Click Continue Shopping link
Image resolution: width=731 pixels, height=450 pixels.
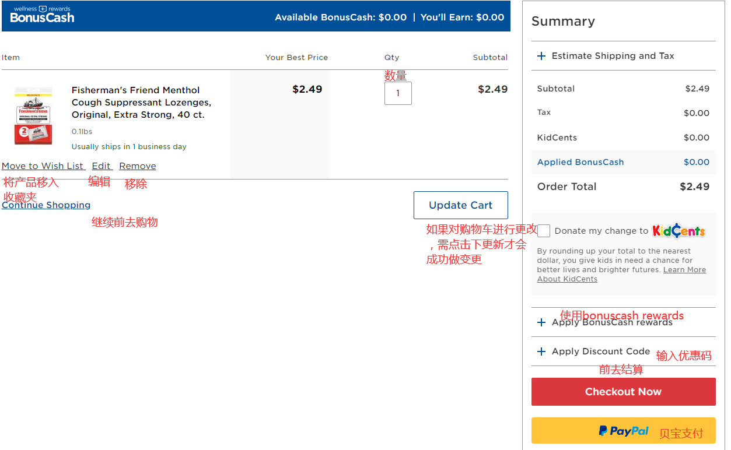pyautogui.click(x=46, y=205)
